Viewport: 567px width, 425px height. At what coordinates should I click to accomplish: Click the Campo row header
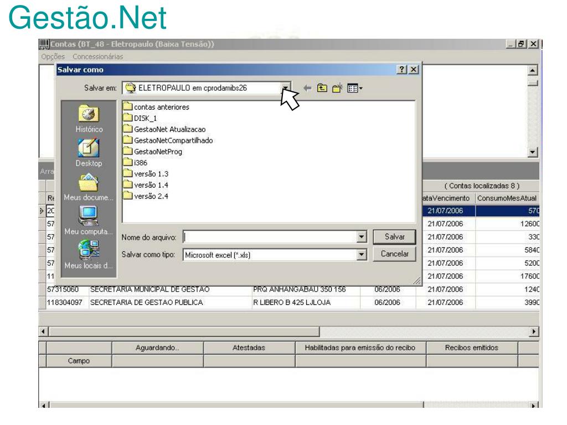pos(79,361)
